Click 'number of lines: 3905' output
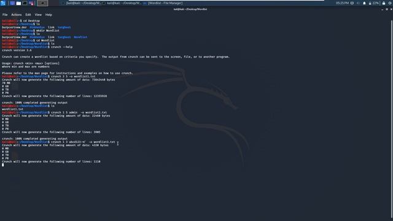The height and width of the screenshot is (221, 393). 51,132
